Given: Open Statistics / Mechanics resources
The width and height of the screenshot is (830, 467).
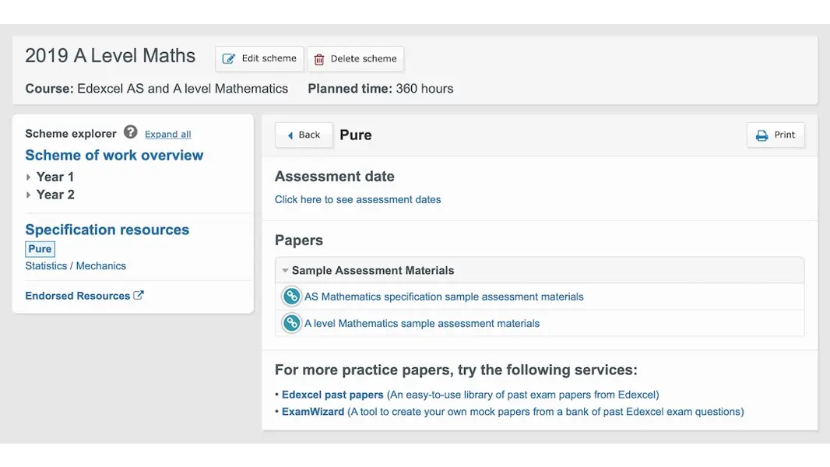Looking at the screenshot, I should pos(76,266).
